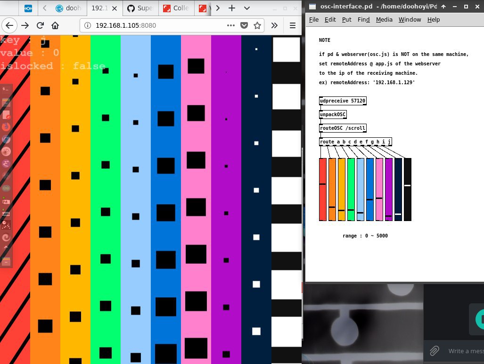484x364 pixels.
Task: Go to the browser home page
Action: [x=55, y=25]
